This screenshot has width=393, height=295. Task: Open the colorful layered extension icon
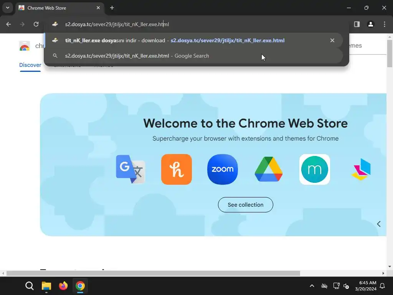point(361,169)
